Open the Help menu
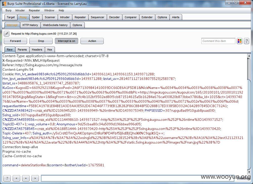This screenshot has height=184, width=253. (x=61, y=10)
